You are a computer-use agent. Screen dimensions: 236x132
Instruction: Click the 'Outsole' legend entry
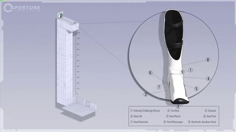[x=210, y=111]
